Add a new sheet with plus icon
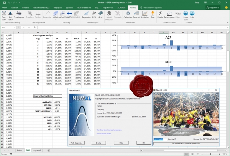The image size is (230, 156). pyautogui.click(x=49, y=150)
